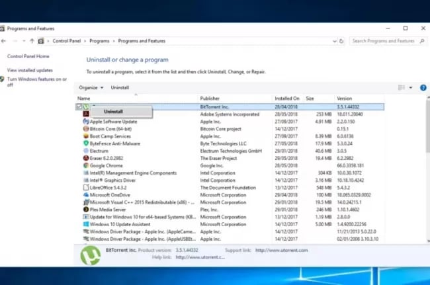This screenshot has height=285, width=430.
Task: Expand the chevron after Control Panel breadcrumb
Action: pyautogui.click(x=85, y=41)
